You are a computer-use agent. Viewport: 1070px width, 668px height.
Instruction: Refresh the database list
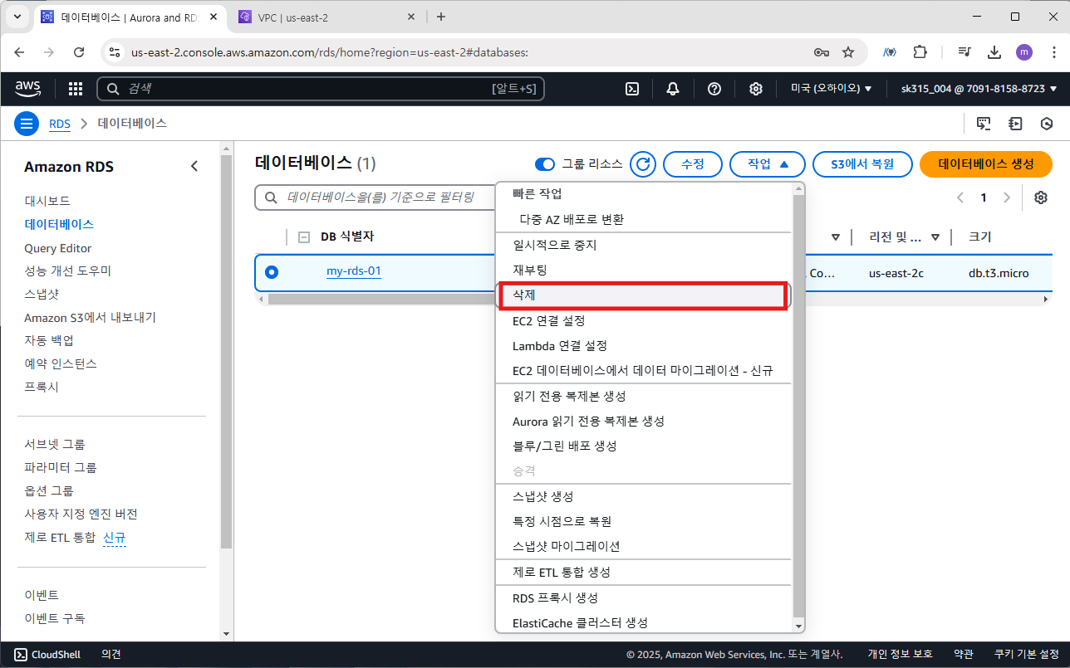642,164
